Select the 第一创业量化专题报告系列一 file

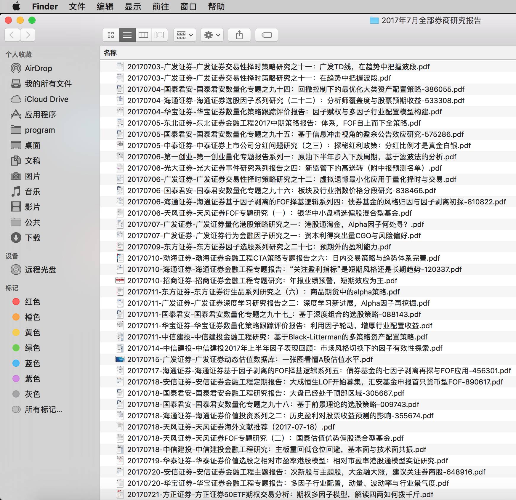click(x=308, y=157)
